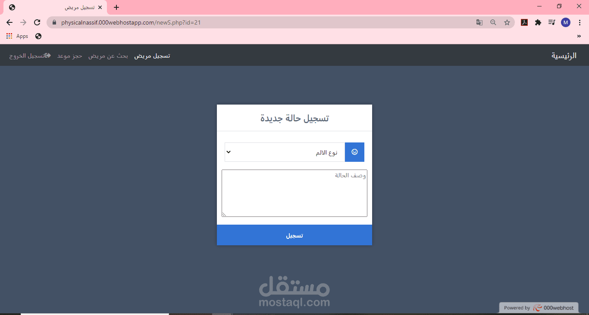Go to الرئيسية home link
Image resolution: width=589 pixels, height=315 pixels.
[x=564, y=56]
